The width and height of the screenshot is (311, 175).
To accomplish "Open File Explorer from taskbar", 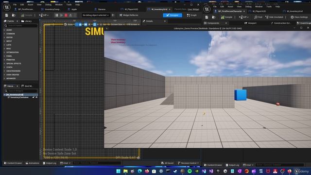I will [125, 171].
